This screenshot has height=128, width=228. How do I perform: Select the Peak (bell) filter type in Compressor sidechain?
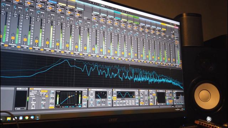(44, 94)
